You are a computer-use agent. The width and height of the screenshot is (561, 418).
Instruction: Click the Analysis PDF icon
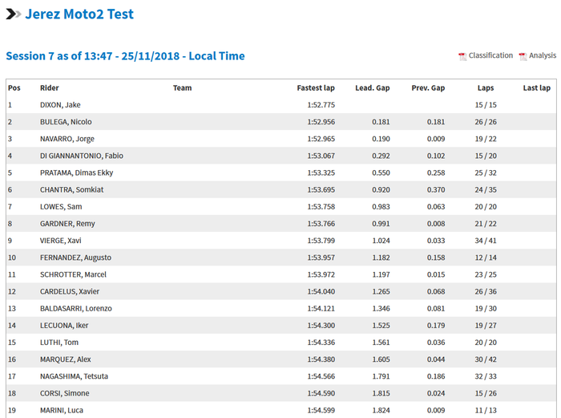point(523,56)
